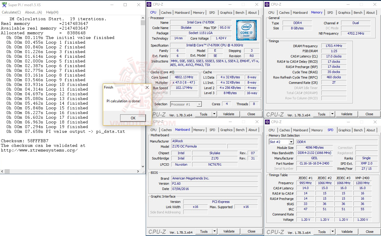381x236 pixels.
Task: Click the 'http://www.xtremesystems.org/' text in Super PI
Action: [x=39, y=150]
